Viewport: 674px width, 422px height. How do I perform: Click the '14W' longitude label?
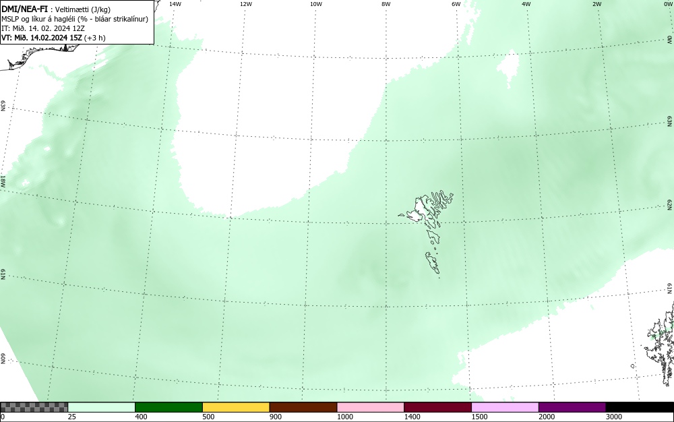pyautogui.click(x=175, y=4)
